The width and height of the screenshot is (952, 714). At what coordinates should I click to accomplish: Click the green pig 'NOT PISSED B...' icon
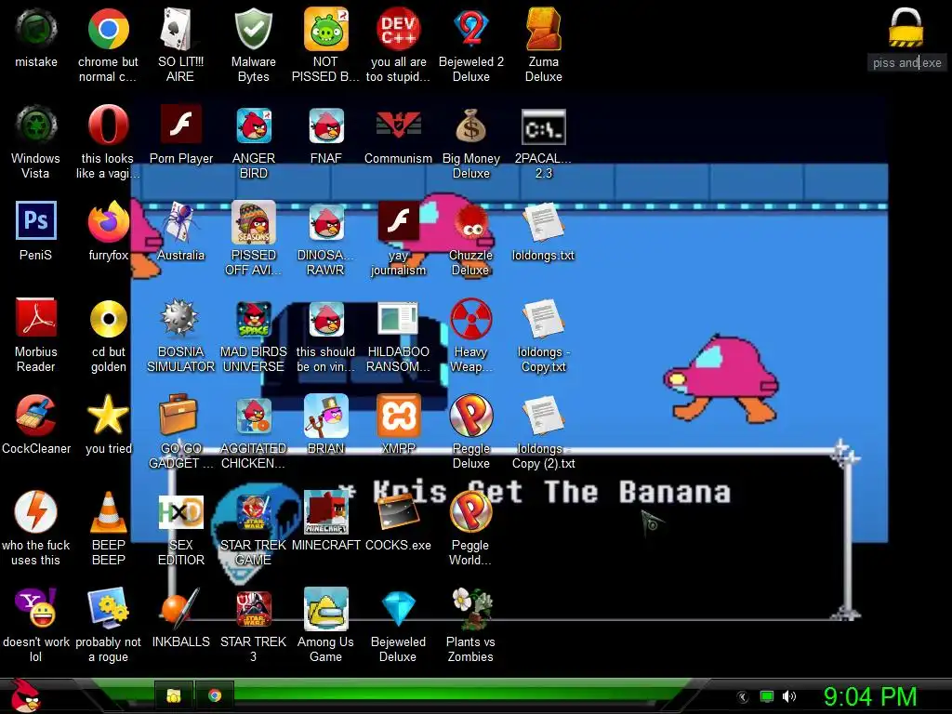coord(325,29)
